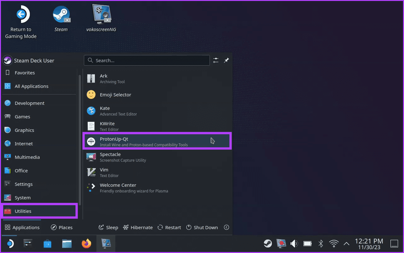Open more session options via the chevron
The width and height of the screenshot is (404, 253).
[226, 227]
